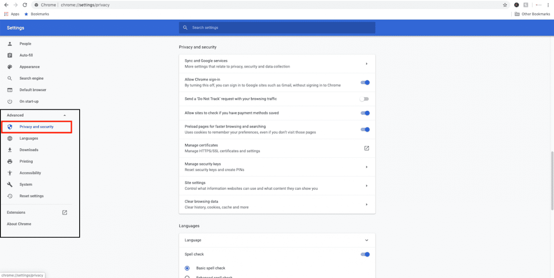Click About Chrome
554x278 pixels.
click(x=19, y=224)
